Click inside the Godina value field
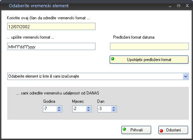The height and width of the screenshot is (140, 193). pyautogui.click(x=50, y=109)
